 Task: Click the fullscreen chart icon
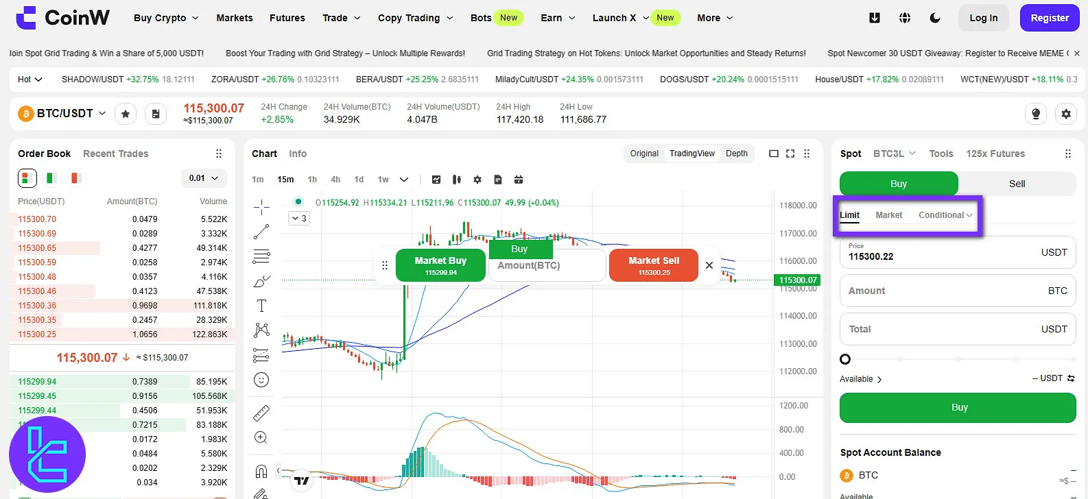(790, 154)
